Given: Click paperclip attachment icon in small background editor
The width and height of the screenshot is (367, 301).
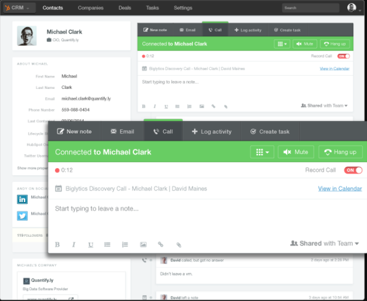Looking at the screenshot, I should pyautogui.click(x=226, y=107).
